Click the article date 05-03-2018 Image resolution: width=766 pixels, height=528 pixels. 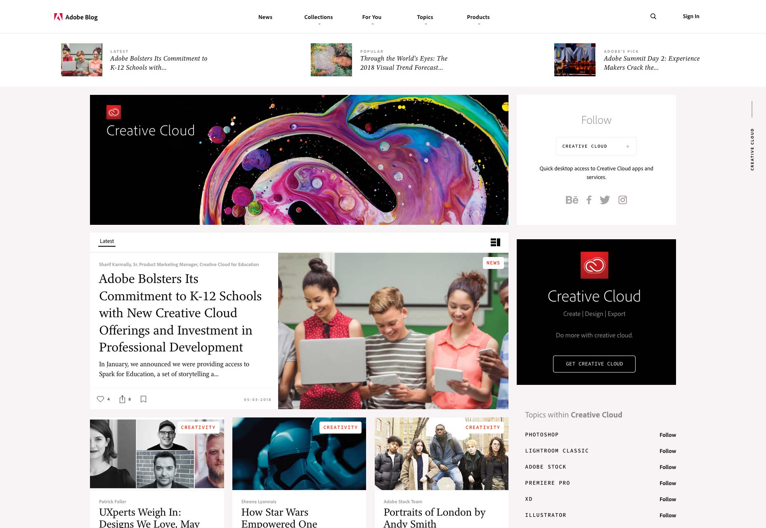tap(258, 400)
